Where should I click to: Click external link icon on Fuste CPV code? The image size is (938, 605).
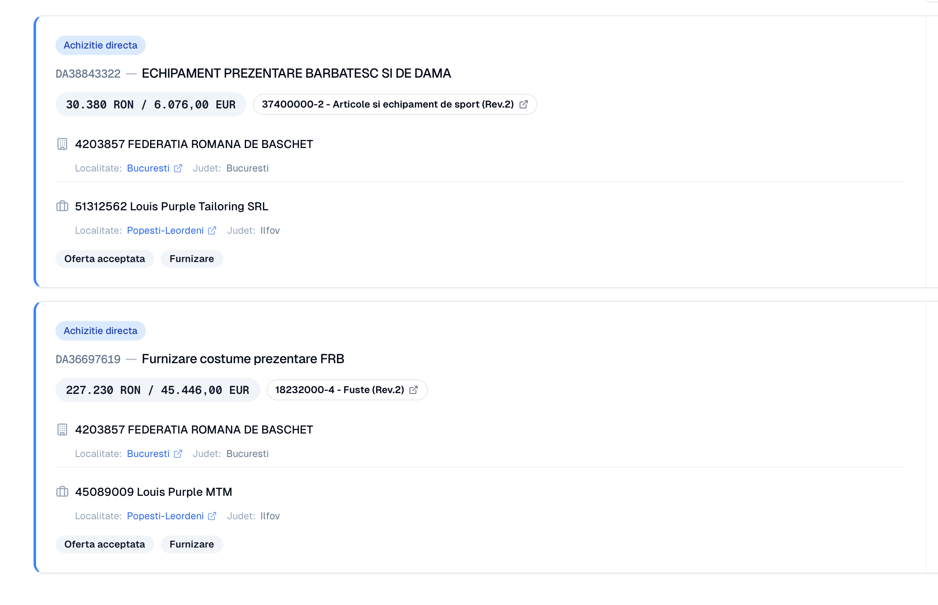coord(414,390)
